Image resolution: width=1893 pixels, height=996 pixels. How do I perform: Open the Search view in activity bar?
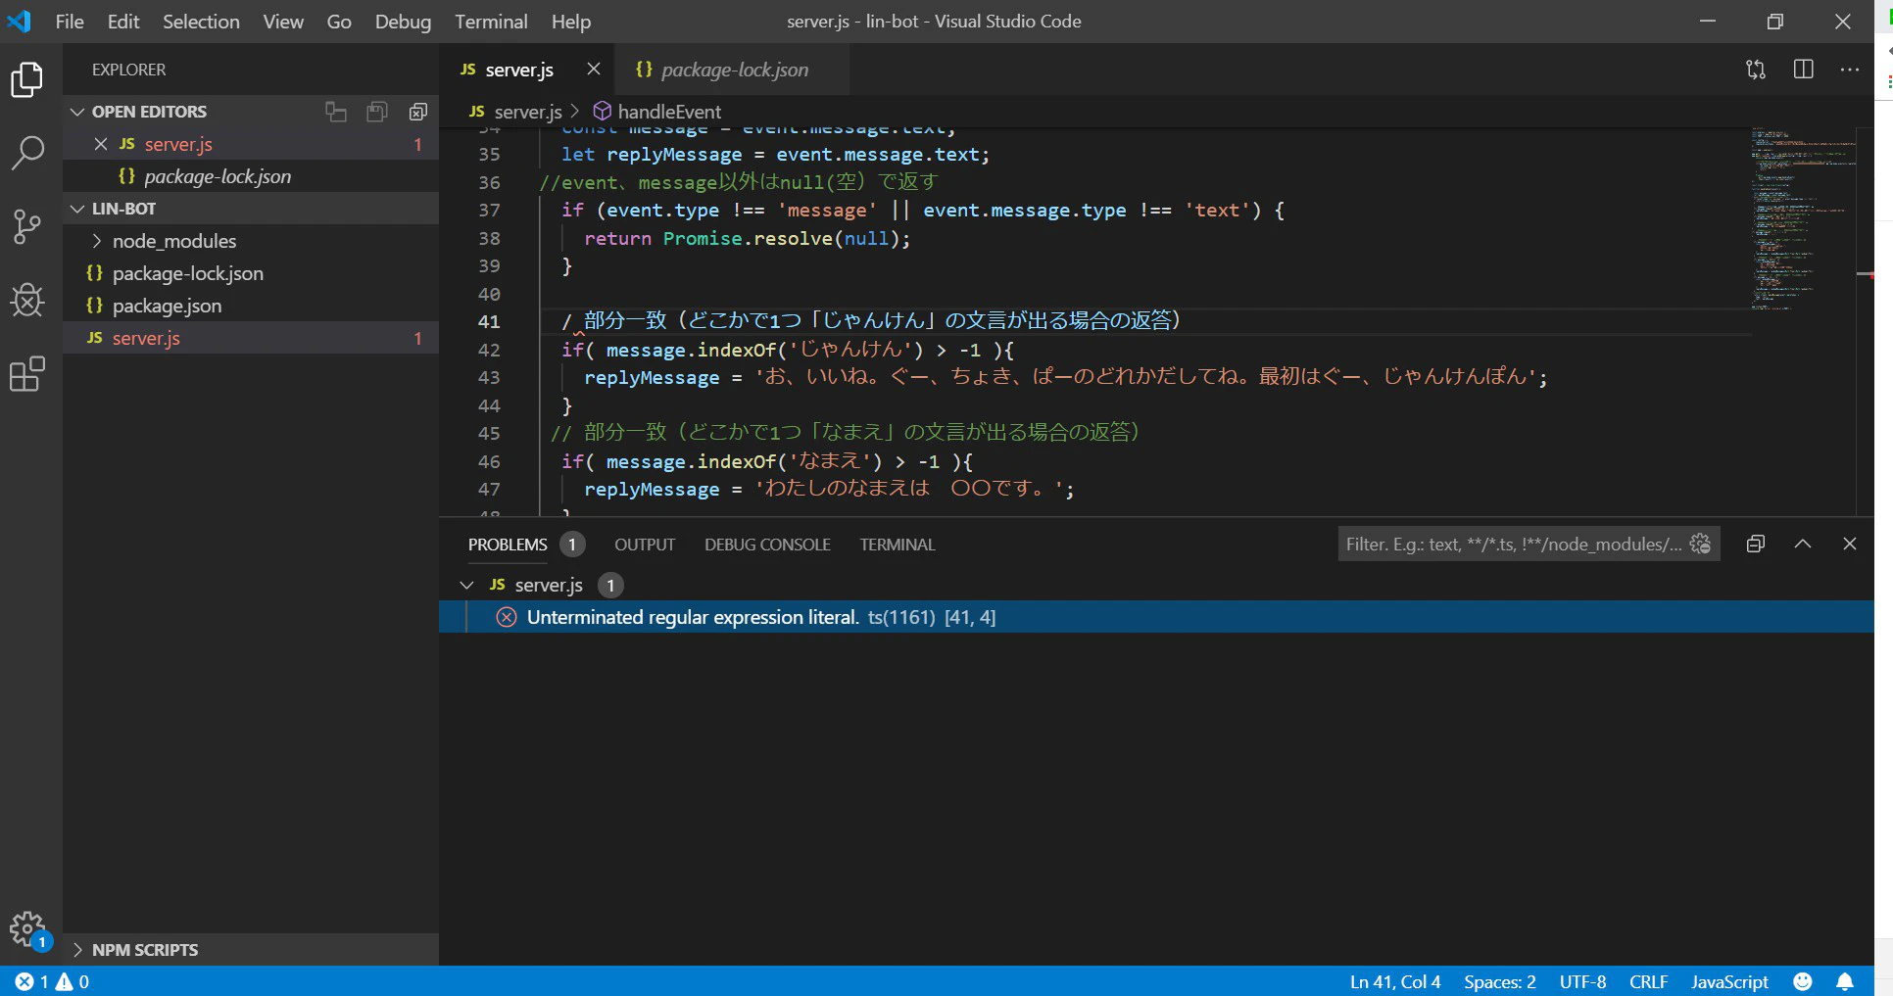[x=27, y=153]
